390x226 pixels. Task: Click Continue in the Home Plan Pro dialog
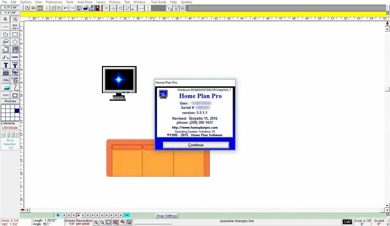pos(196,145)
